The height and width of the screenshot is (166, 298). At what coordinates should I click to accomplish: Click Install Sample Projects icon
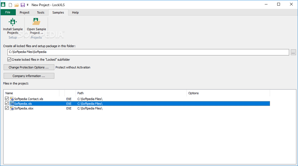point(13,22)
